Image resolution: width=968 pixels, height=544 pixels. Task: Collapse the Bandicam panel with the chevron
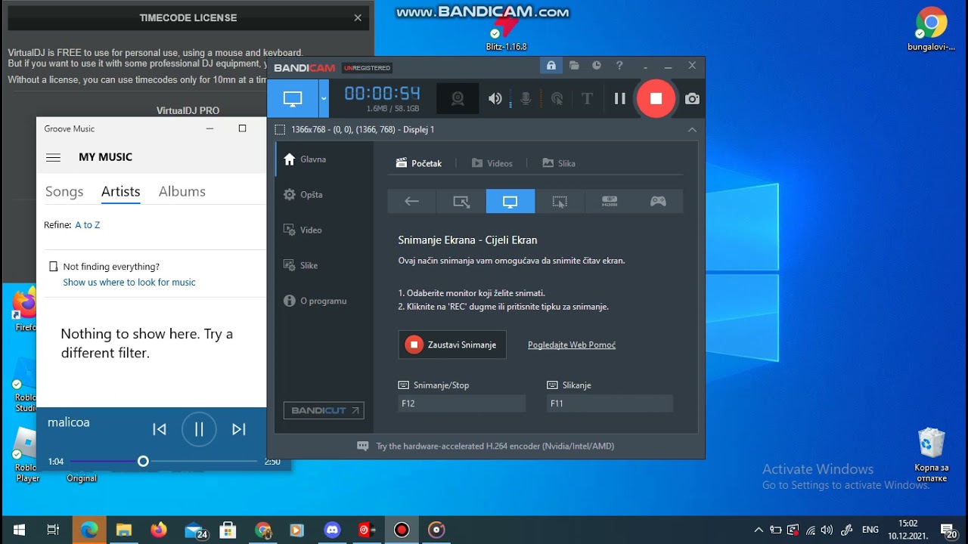point(692,130)
